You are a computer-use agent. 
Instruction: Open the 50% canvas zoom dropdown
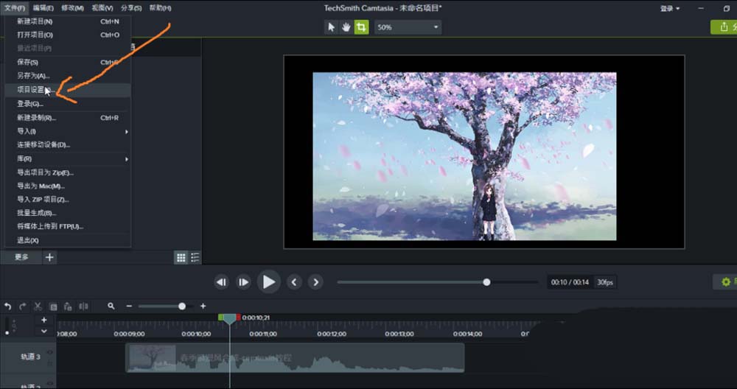(408, 27)
